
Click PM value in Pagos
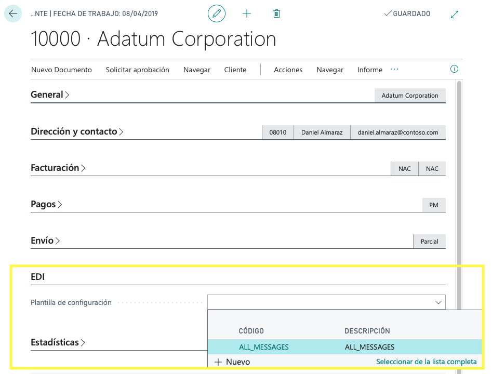[434, 205]
